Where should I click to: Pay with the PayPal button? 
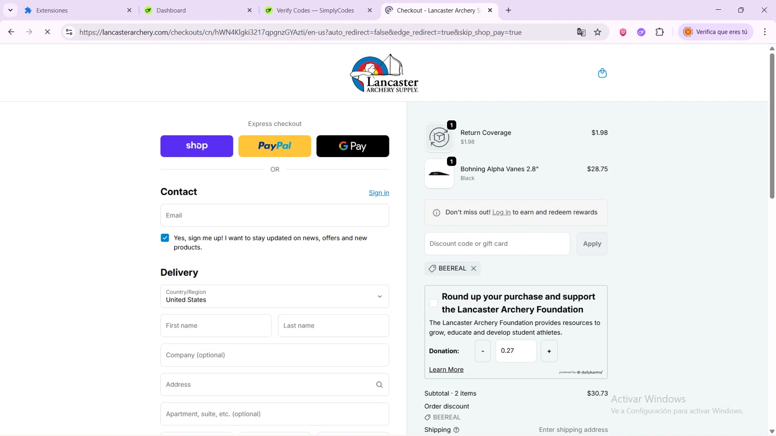click(275, 146)
